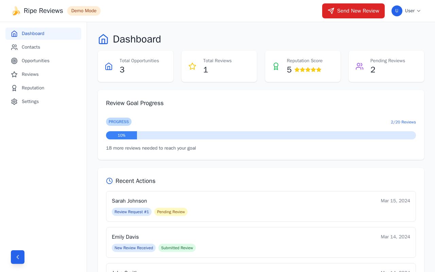The width and height of the screenshot is (435, 272).
Task: Click the user avatar circle labeled U
Action: (397, 11)
